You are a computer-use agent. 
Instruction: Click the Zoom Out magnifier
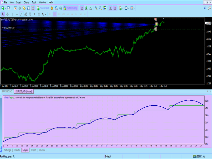pos(100,8)
